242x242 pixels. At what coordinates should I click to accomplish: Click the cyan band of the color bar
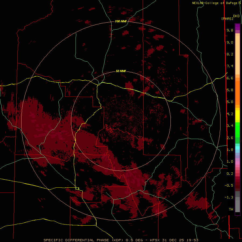(237, 148)
